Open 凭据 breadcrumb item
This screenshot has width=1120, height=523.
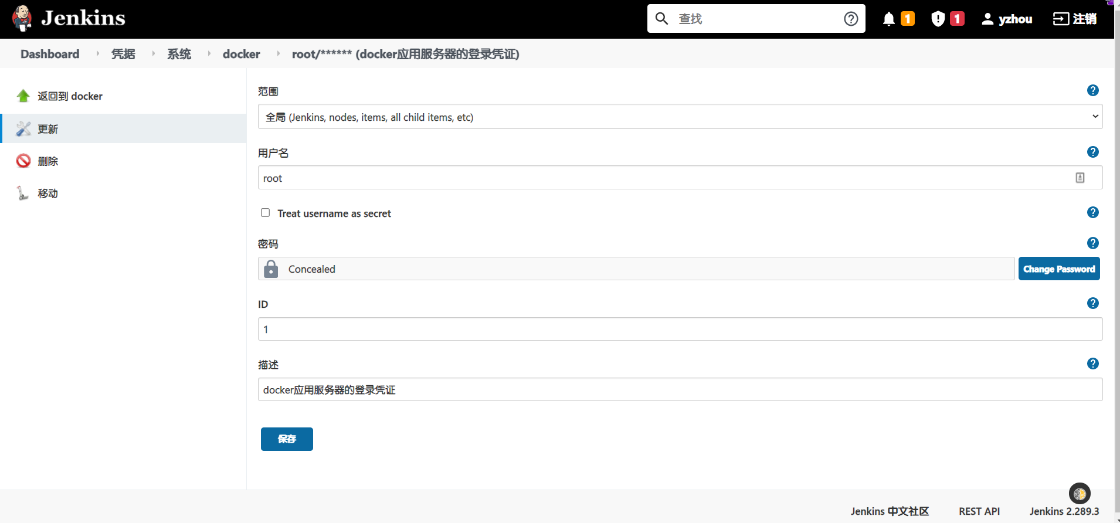[x=123, y=54]
